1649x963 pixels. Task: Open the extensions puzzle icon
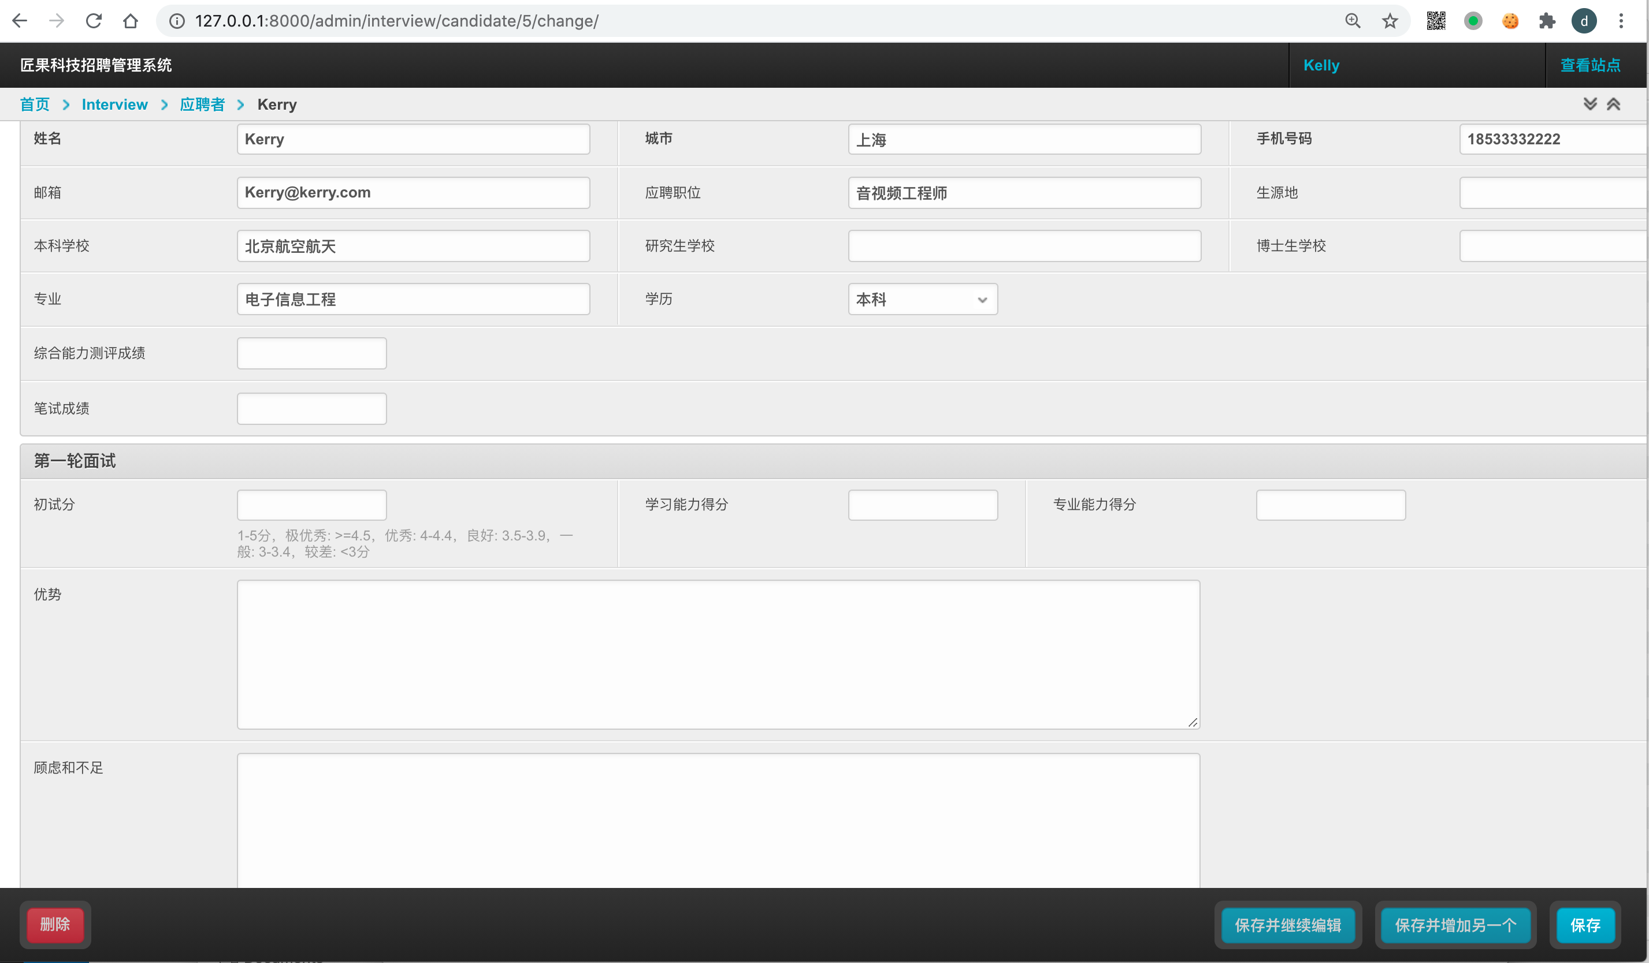(1547, 21)
